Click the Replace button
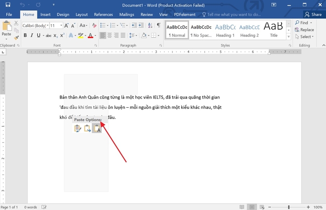This screenshot has height=210, width=326. click(305, 30)
